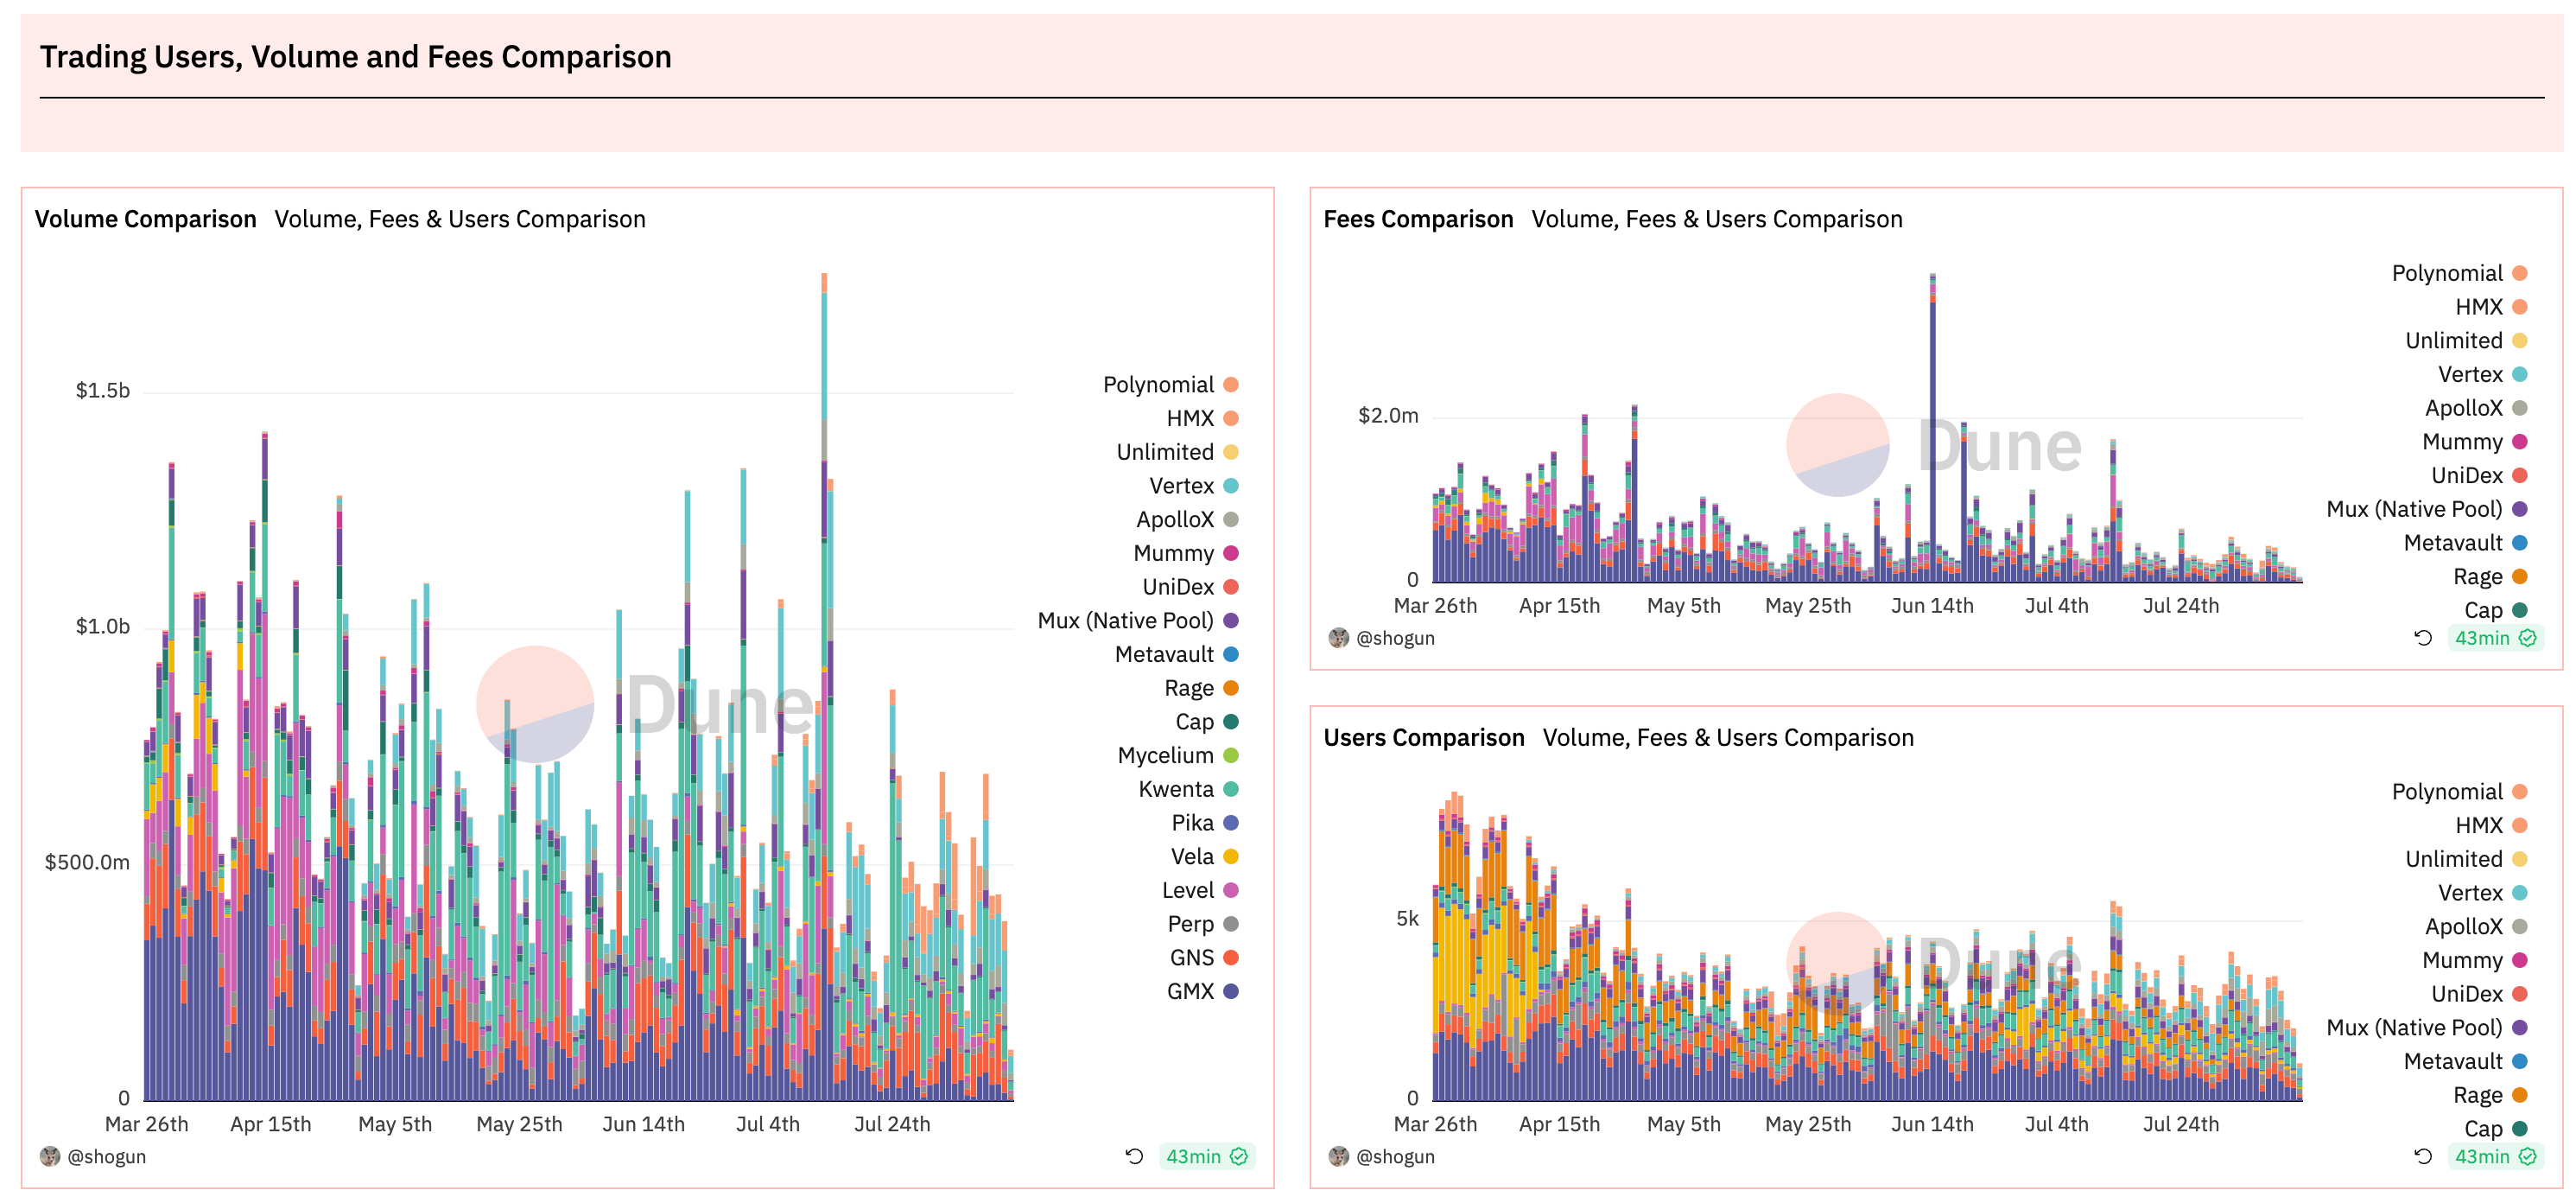Open the Volume Comparison chart title
The width and height of the screenshot is (2576, 1203).
[146, 220]
